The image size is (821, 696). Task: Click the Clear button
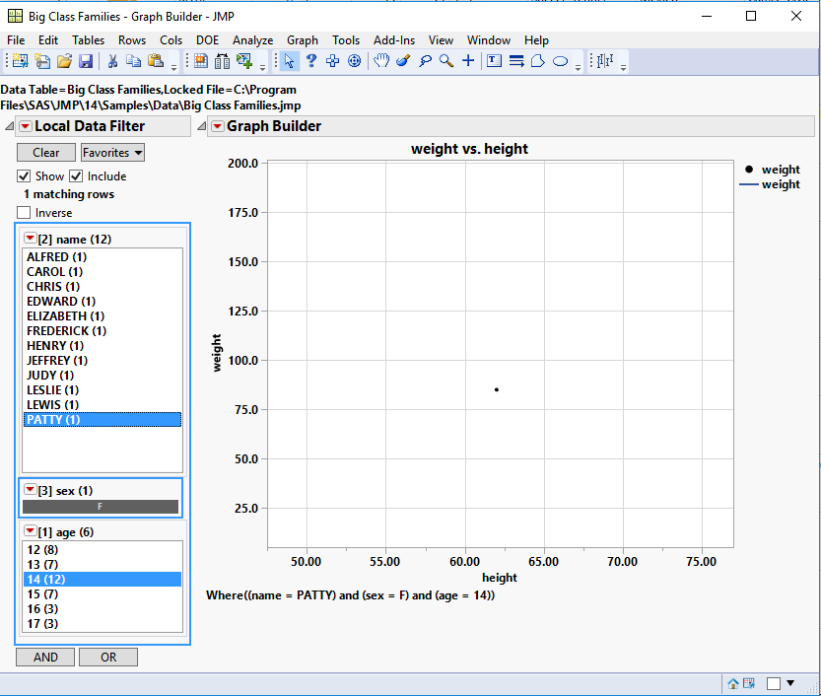[46, 153]
